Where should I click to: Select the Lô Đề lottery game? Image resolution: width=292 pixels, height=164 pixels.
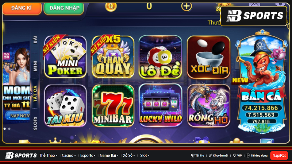point(160,57)
